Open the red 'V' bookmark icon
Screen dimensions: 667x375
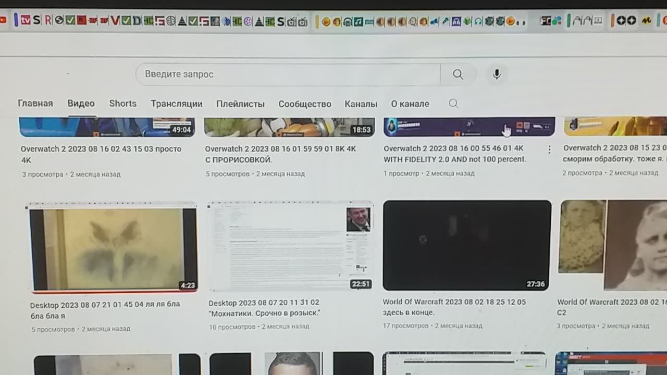click(115, 21)
